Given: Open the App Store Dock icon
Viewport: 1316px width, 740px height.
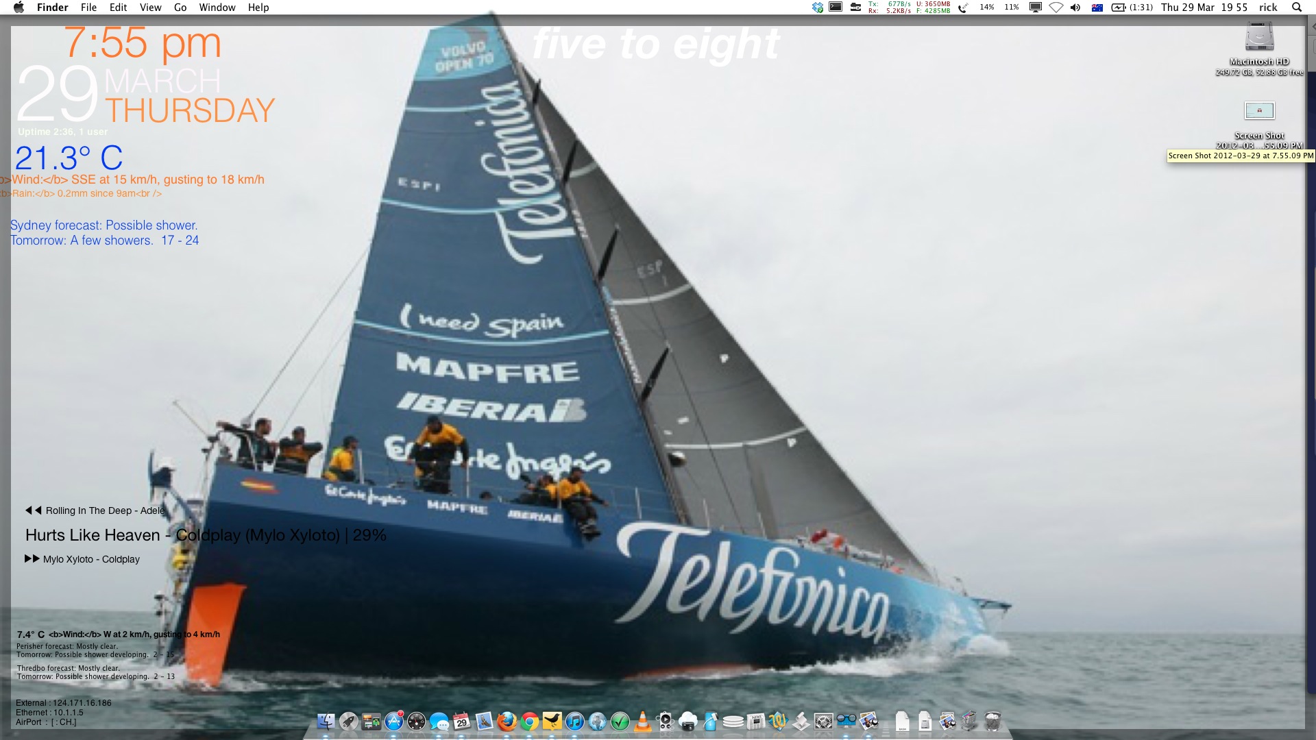Looking at the screenshot, I should pyautogui.click(x=394, y=721).
